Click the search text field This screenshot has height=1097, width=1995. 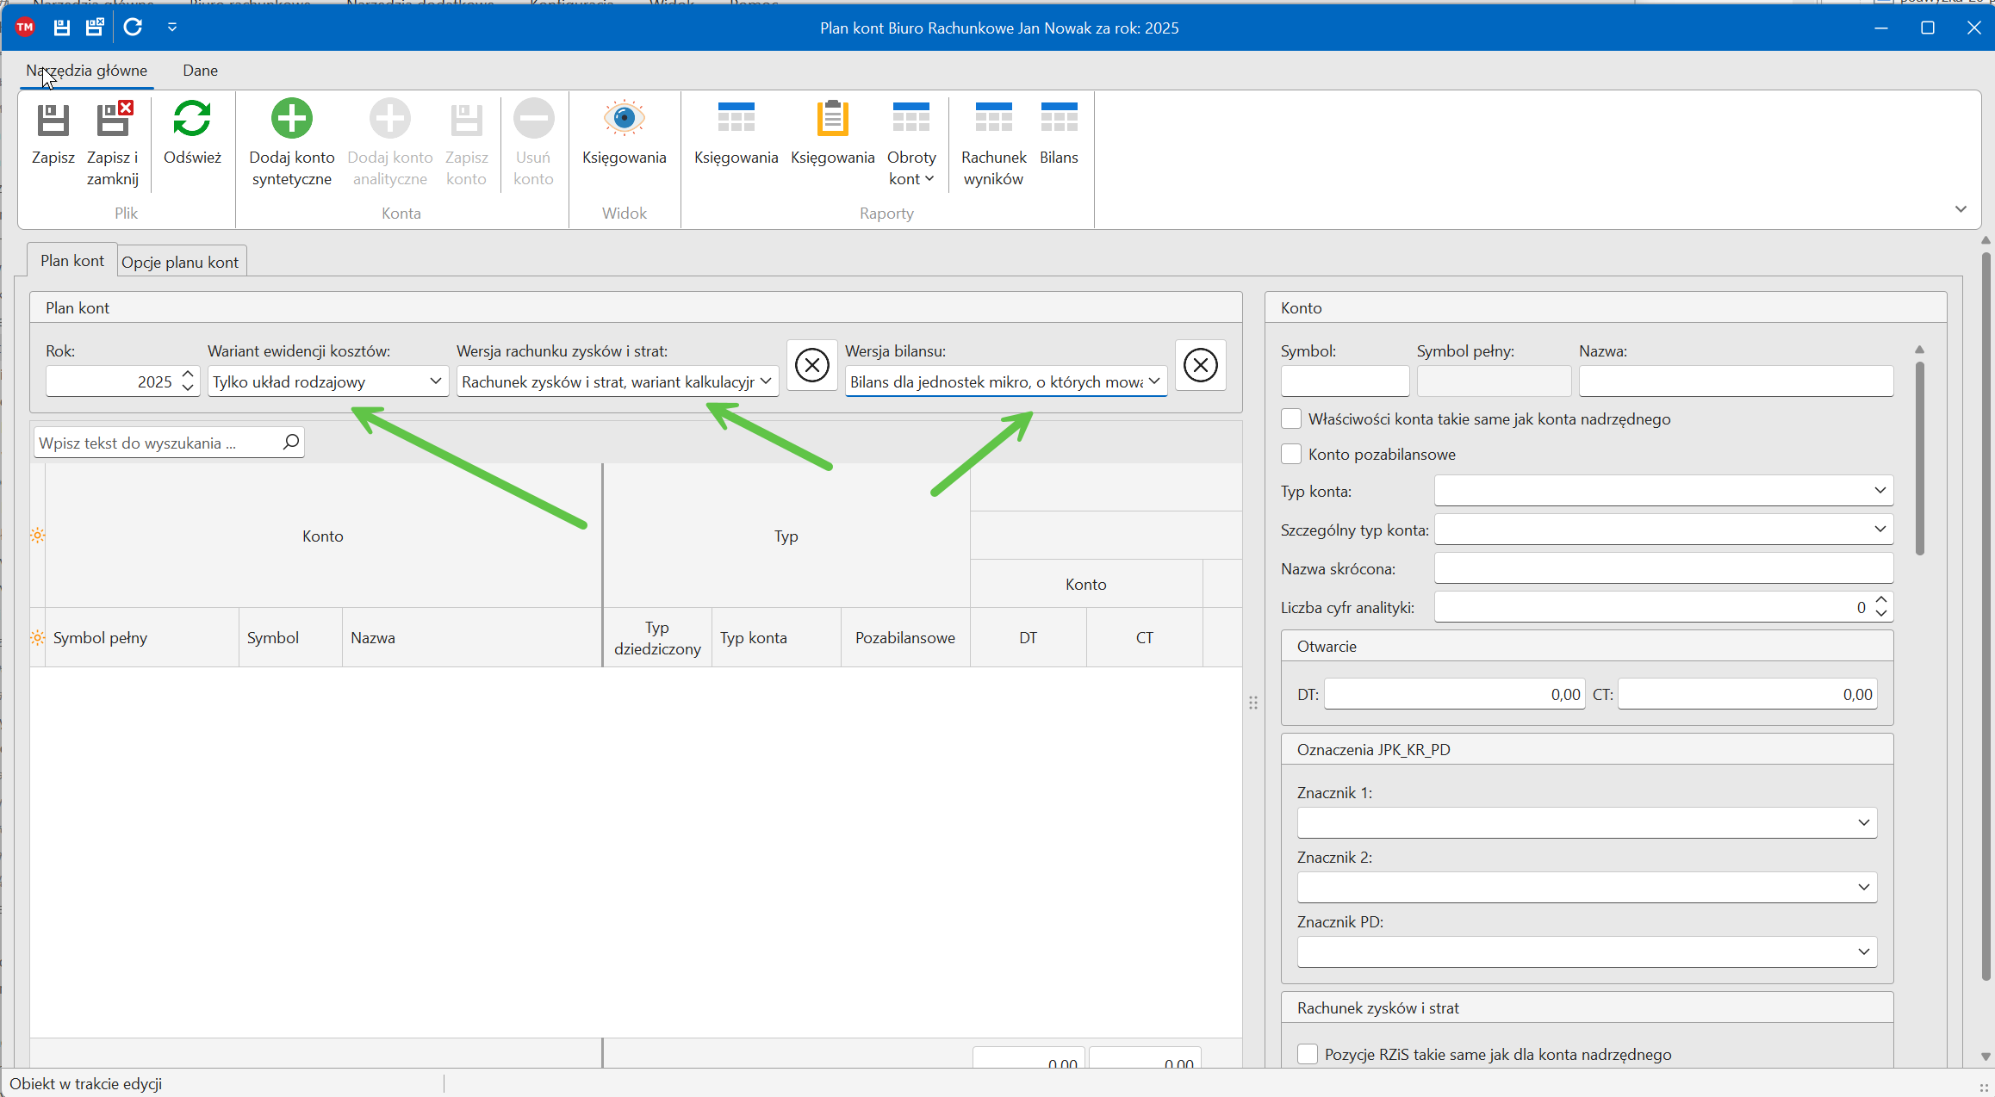tap(159, 443)
